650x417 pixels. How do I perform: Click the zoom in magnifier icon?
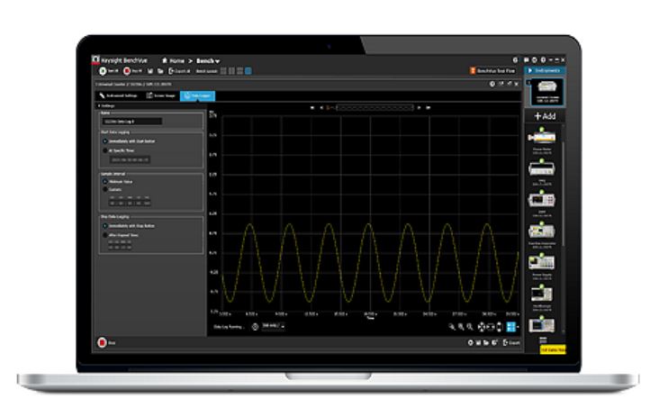coord(460,327)
